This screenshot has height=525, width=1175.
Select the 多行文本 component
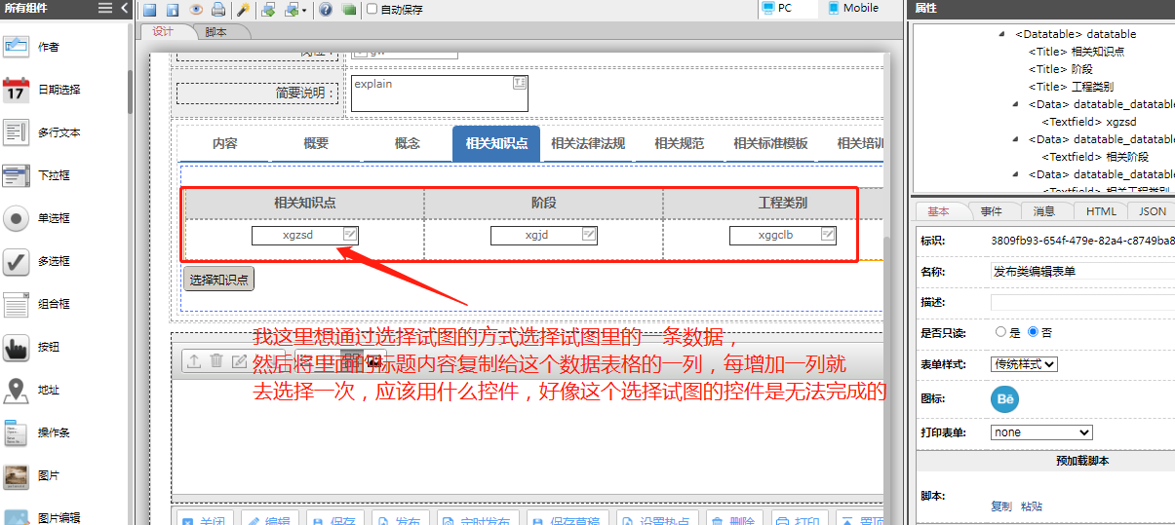43,132
